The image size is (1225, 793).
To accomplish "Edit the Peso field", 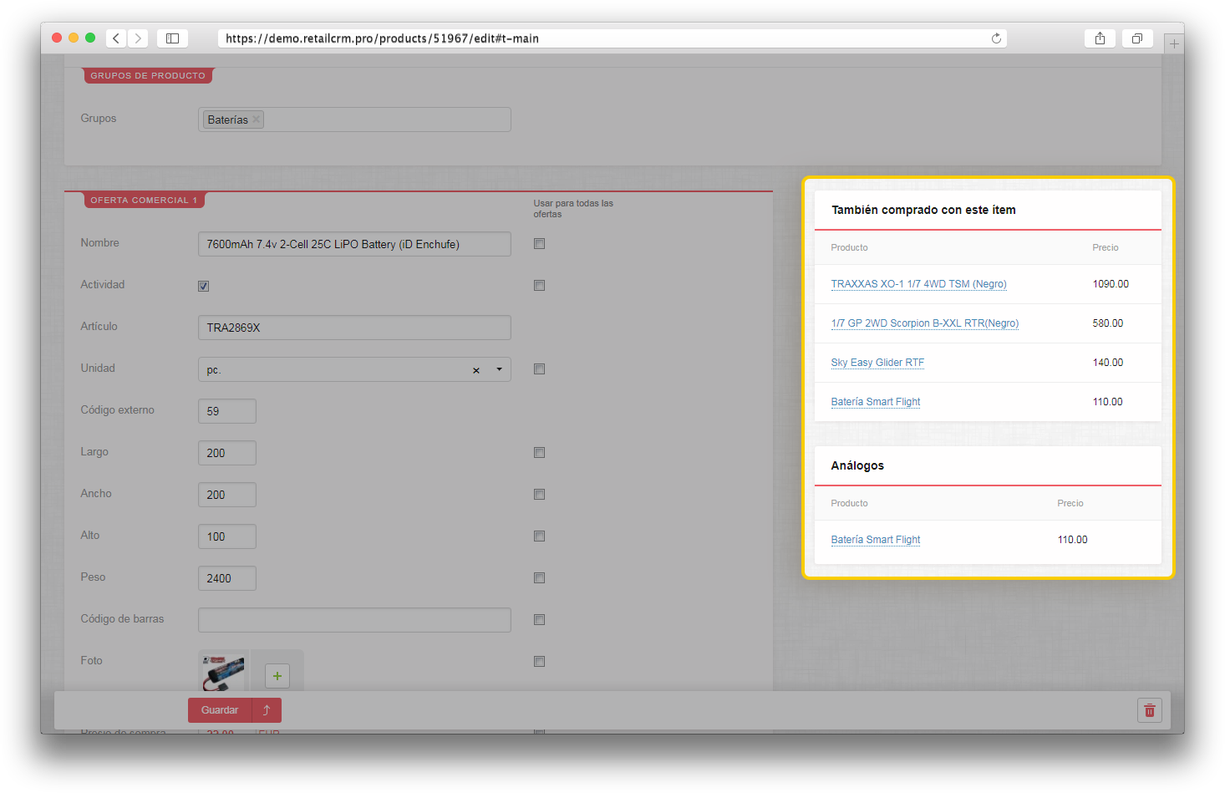I will tap(227, 578).
